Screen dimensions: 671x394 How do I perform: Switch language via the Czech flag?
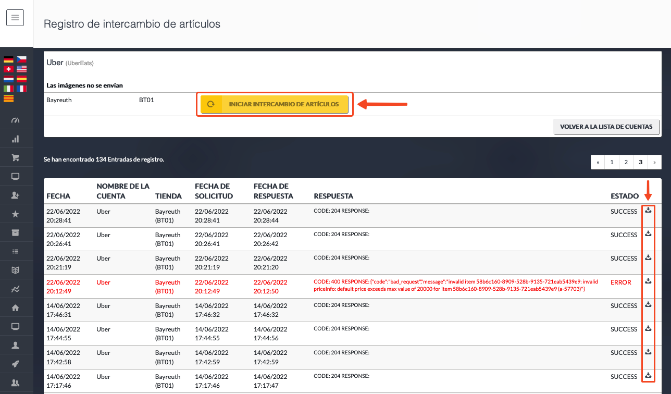coord(21,59)
